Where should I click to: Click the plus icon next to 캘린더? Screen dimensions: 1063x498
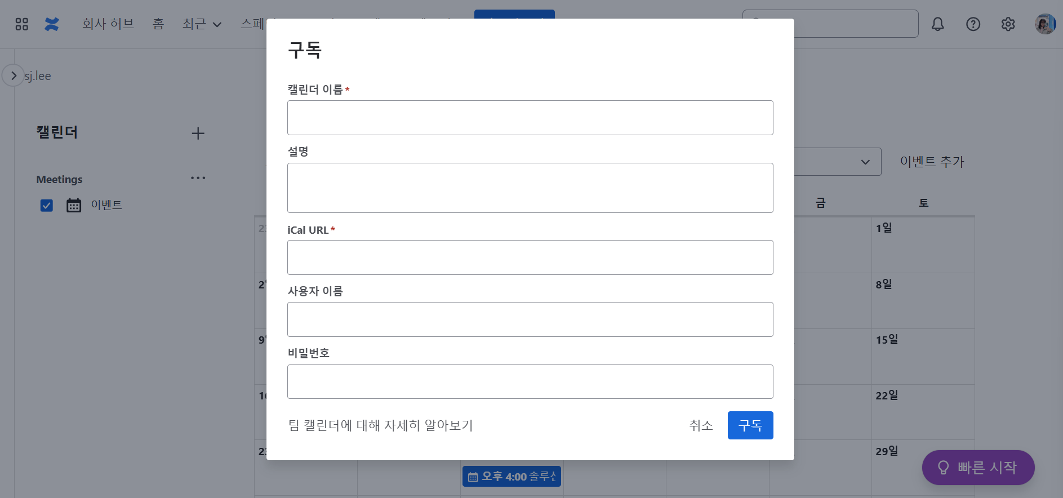point(198,134)
